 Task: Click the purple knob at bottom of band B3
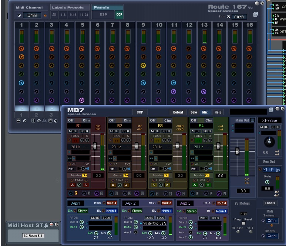[x=178, y=194]
